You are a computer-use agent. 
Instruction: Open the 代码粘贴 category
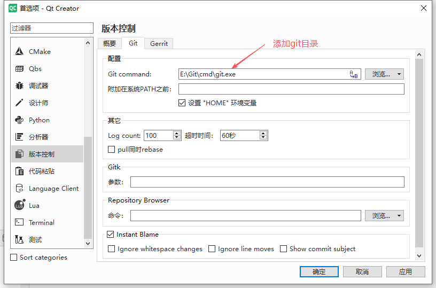coord(47,171)
